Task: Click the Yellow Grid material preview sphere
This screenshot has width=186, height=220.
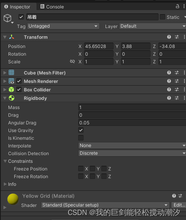Action: pos(13,199)
